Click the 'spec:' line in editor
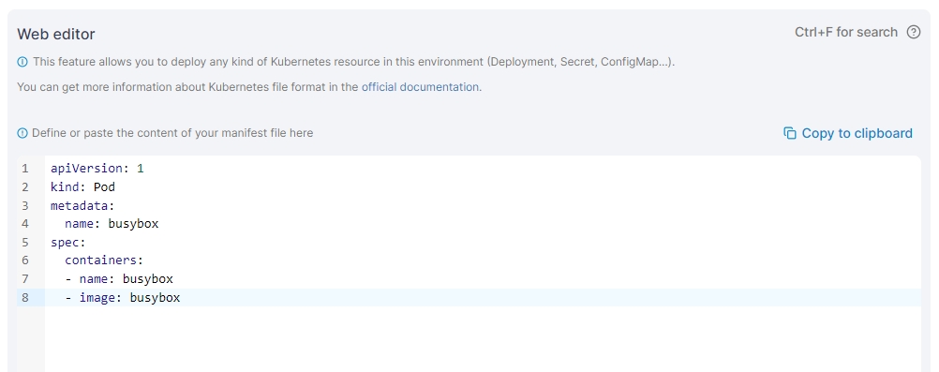 (68, 242)
